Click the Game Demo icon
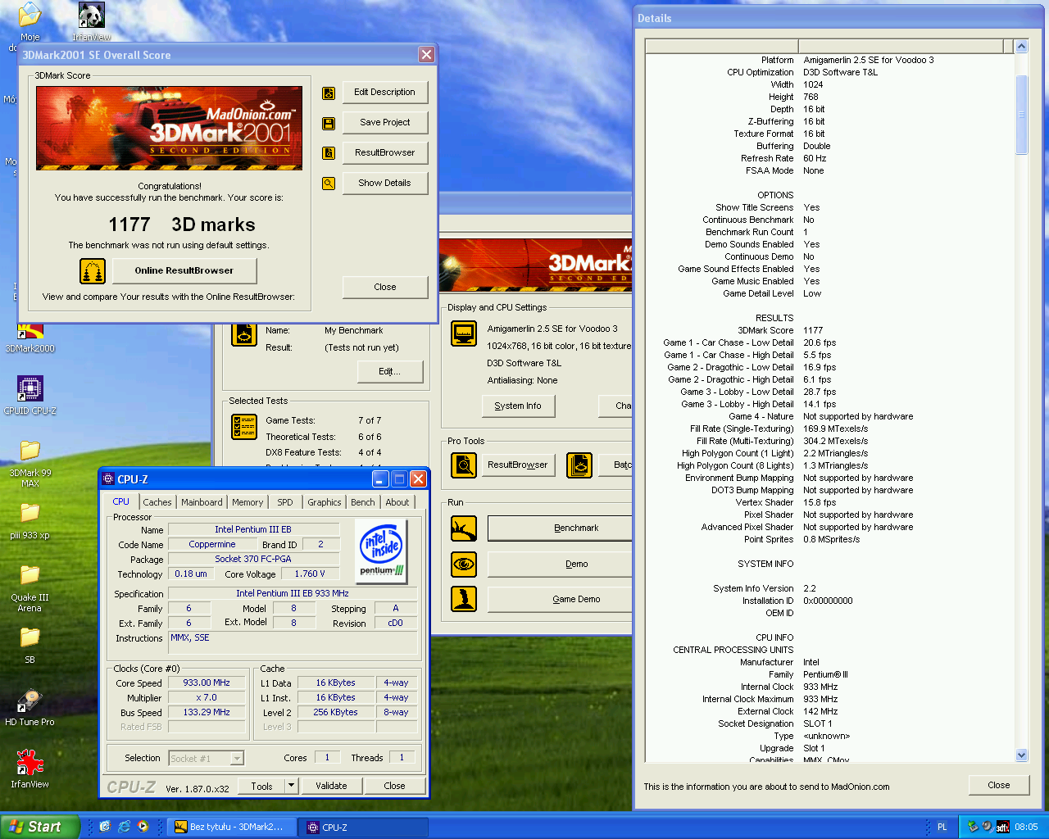This screenshot has height=839, width=1049. (x=464, y=599)
